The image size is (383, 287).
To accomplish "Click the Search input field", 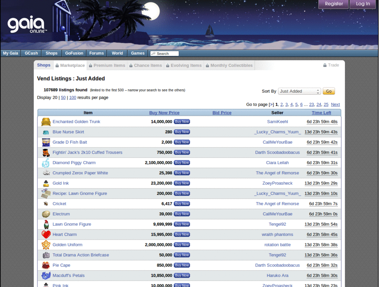I will [165, 53].
